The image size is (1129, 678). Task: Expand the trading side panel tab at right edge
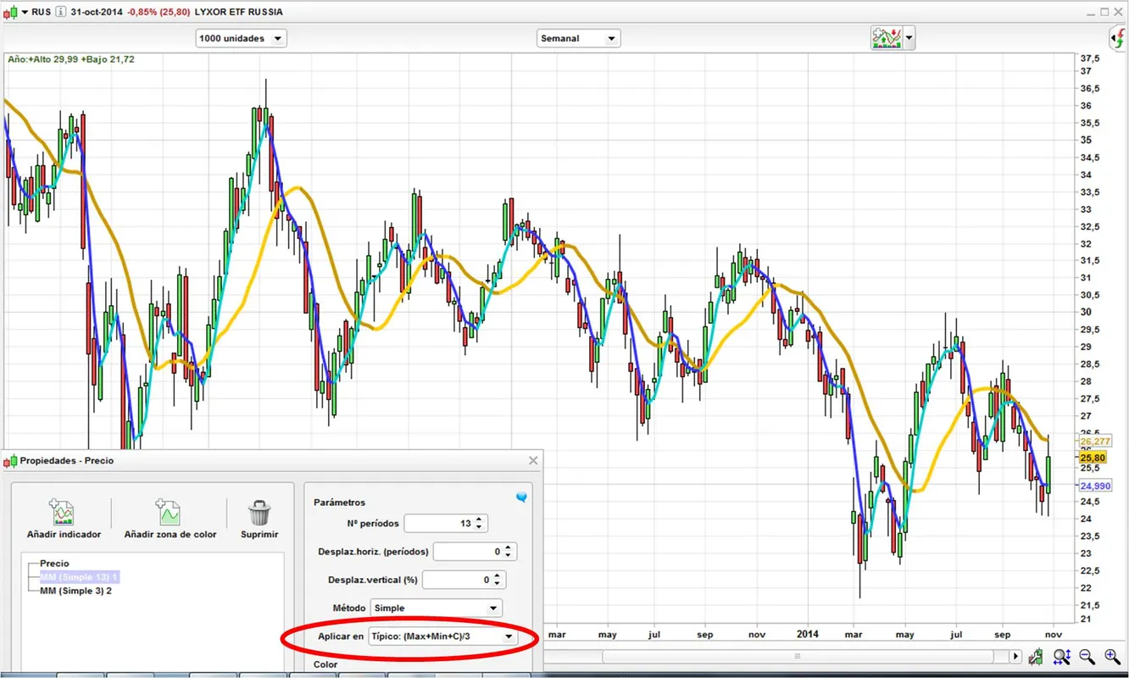(1118, 38)
